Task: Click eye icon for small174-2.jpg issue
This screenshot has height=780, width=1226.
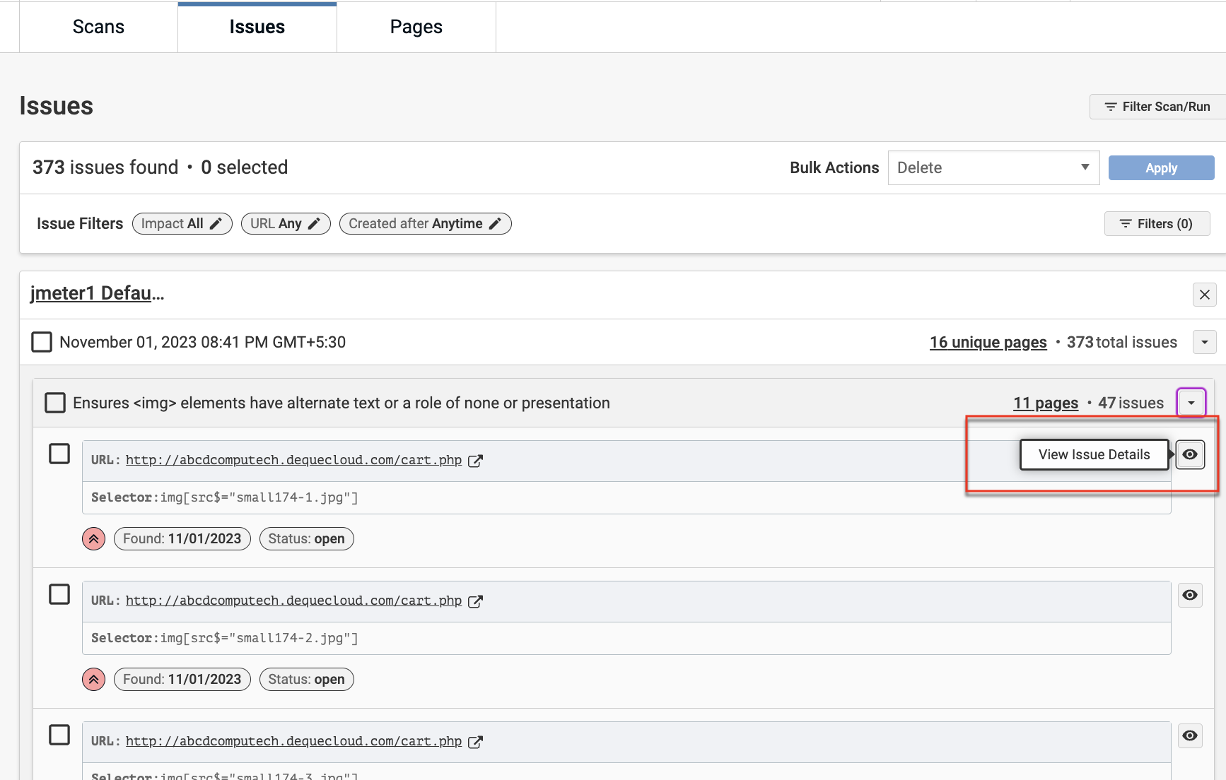Action: [1190, 595]
